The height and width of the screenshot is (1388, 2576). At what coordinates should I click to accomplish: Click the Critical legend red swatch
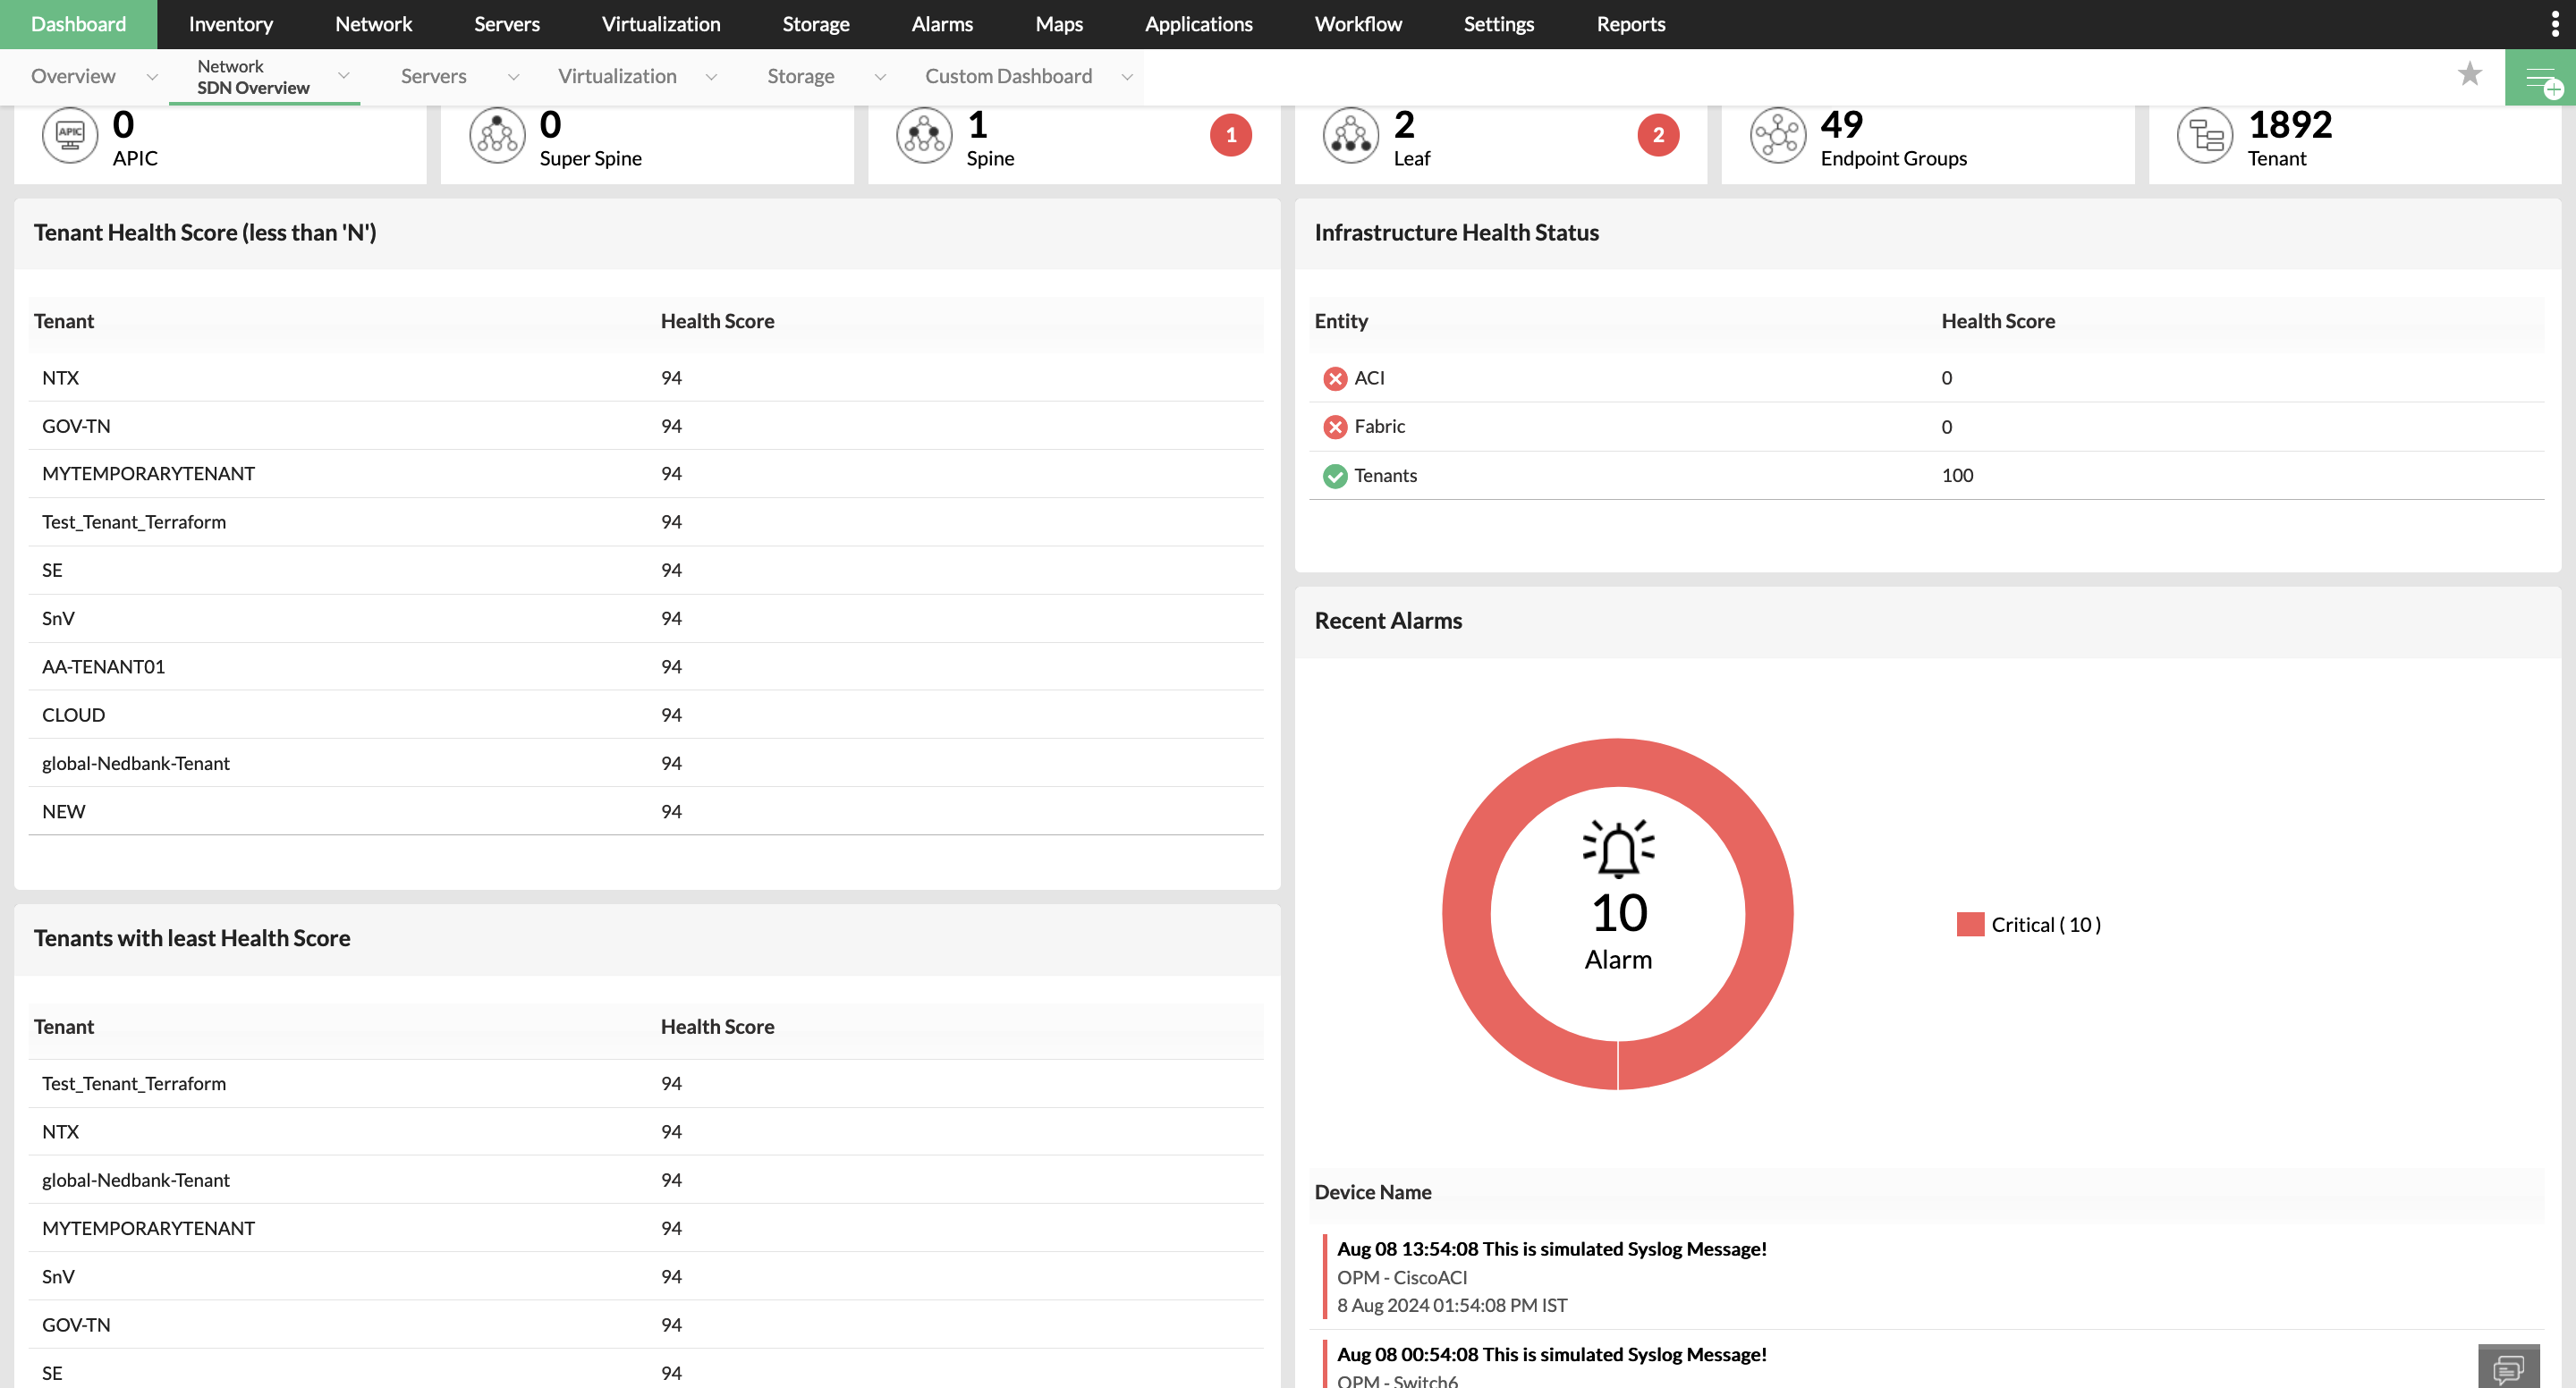click(1970, 924)
